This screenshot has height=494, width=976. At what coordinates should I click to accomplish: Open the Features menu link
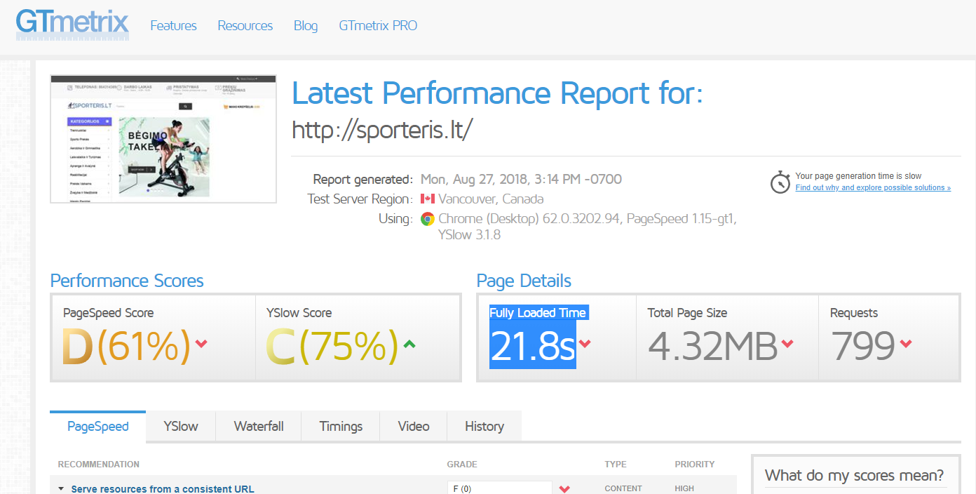(x=173, y=26)
